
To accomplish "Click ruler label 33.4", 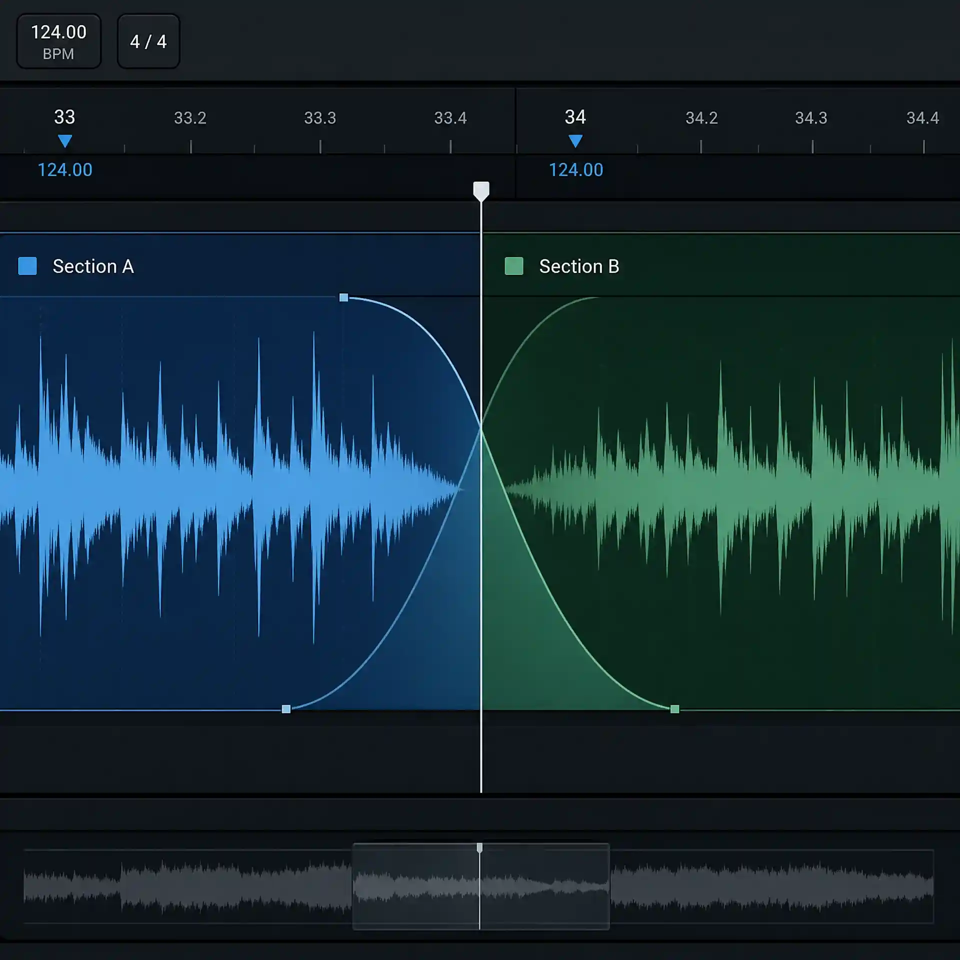I will tap(450, 118).
